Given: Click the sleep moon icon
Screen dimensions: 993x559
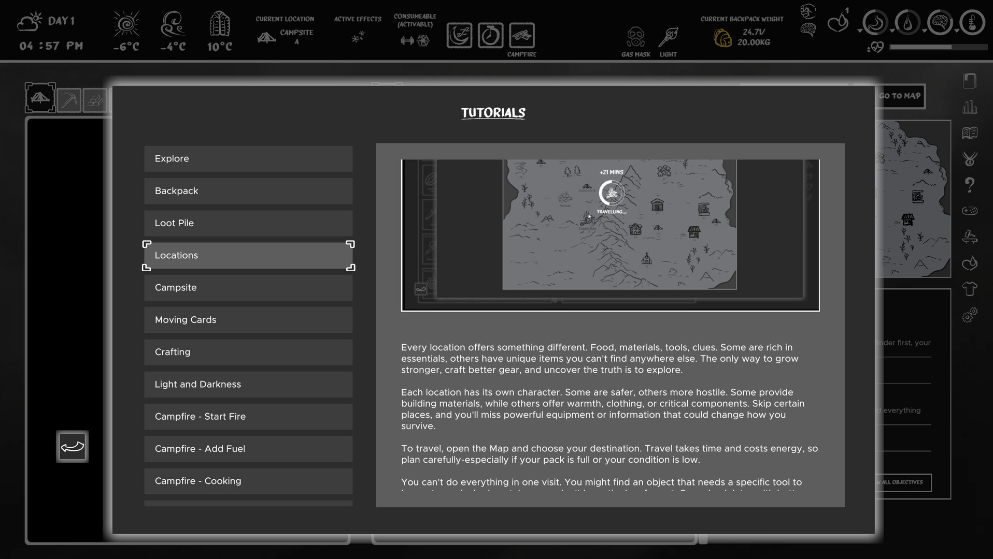Looking at the screenshot, I should coord(459,36).
